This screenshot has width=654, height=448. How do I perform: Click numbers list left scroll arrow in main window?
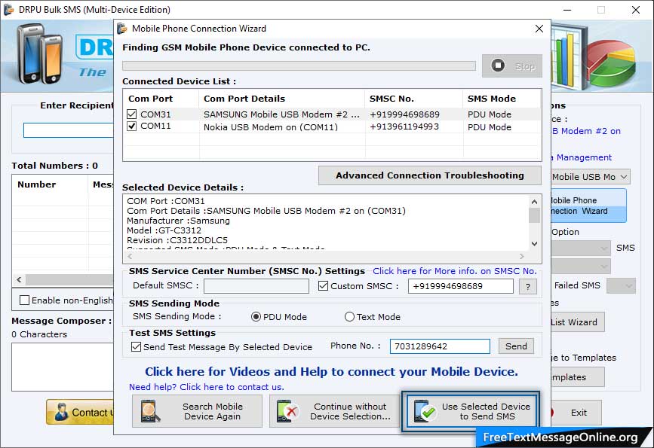point(19,279)
